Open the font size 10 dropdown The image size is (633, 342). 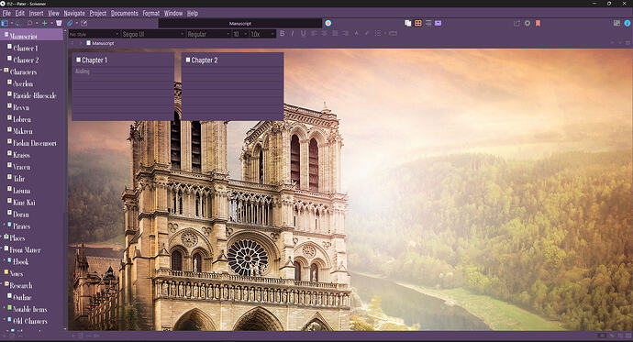pos(240,34)
